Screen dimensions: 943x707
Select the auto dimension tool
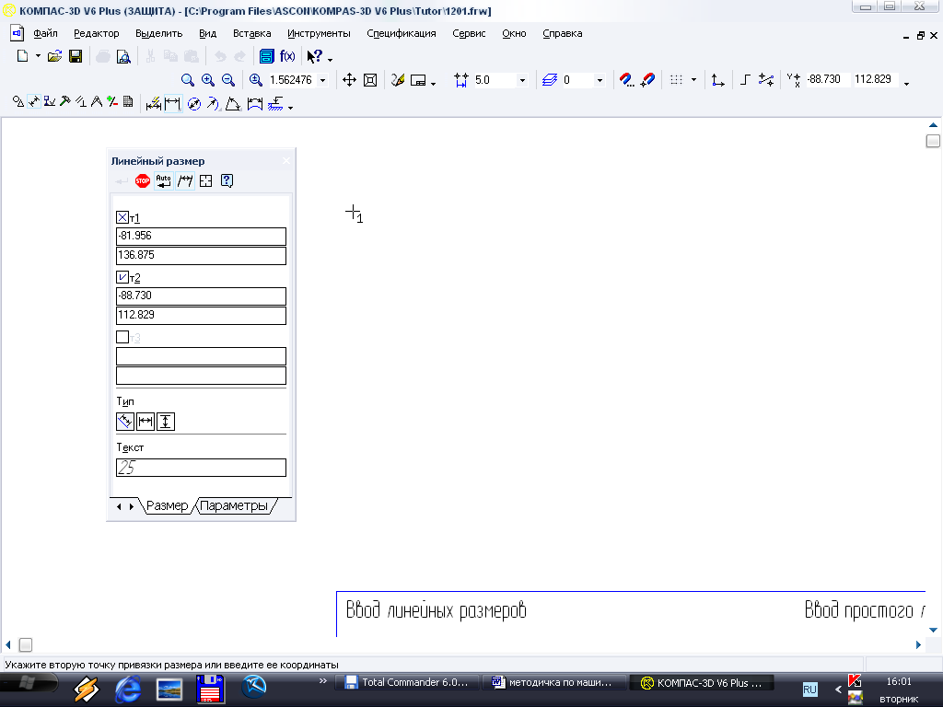click(153, 105)
